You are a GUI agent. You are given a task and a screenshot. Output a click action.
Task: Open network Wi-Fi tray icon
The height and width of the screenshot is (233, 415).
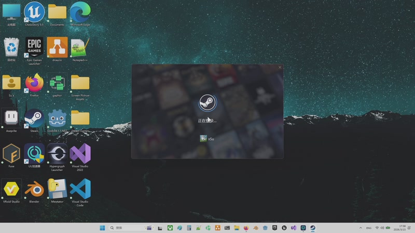377,228
